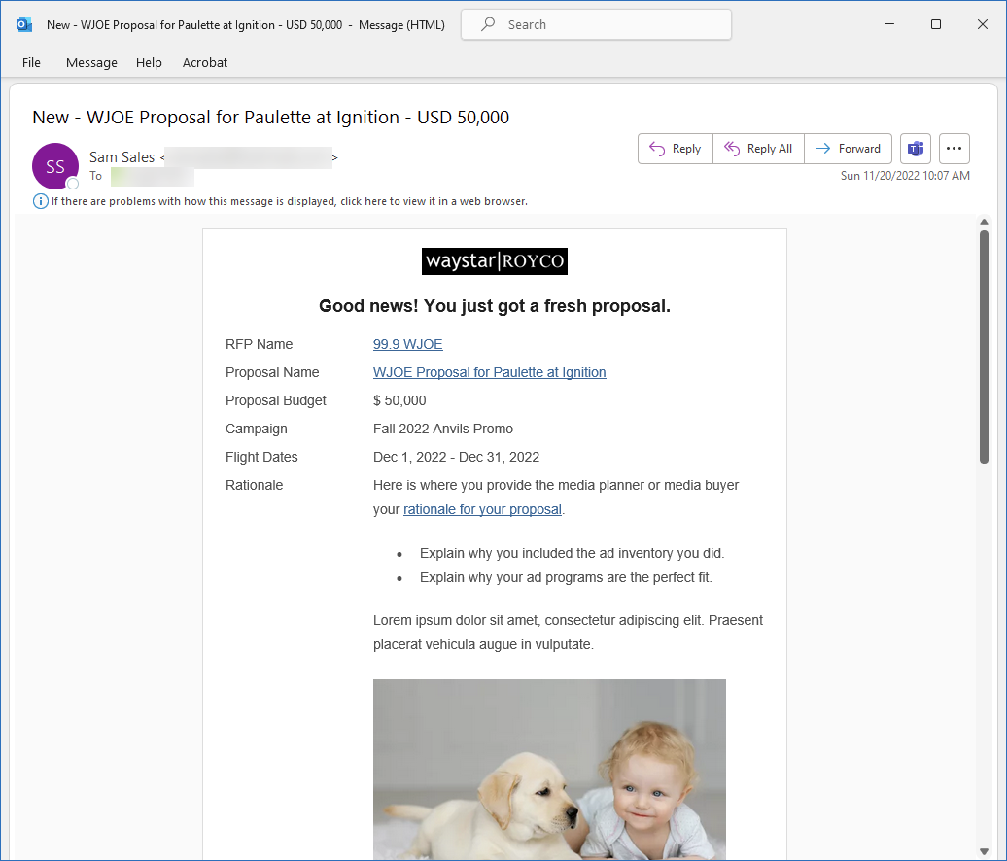Share message to Teams icon
The width and height of the screenshot is (1007, 861).
[915, 149]
